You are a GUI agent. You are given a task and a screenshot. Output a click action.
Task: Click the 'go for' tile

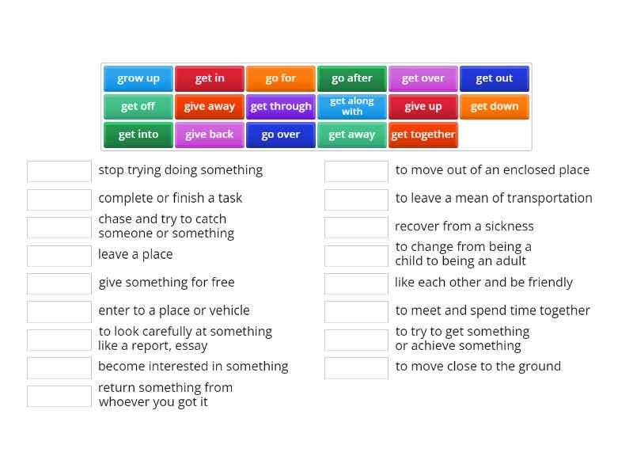pyautogui.click(x=280, y=78)
